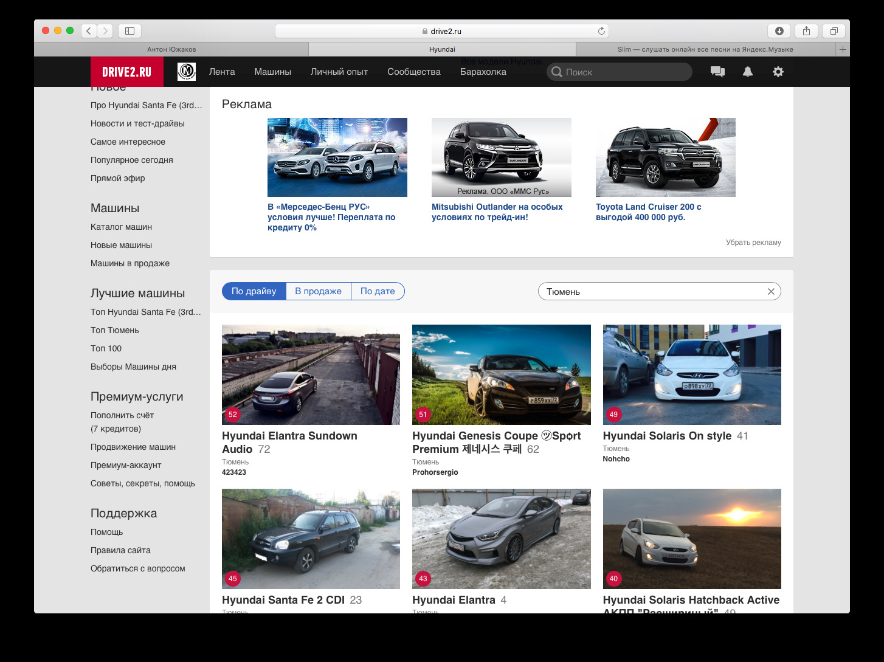The image size is (884, 662).
Task: Open Hyundai Elantra Sundown Audio title
Action: 289,443
